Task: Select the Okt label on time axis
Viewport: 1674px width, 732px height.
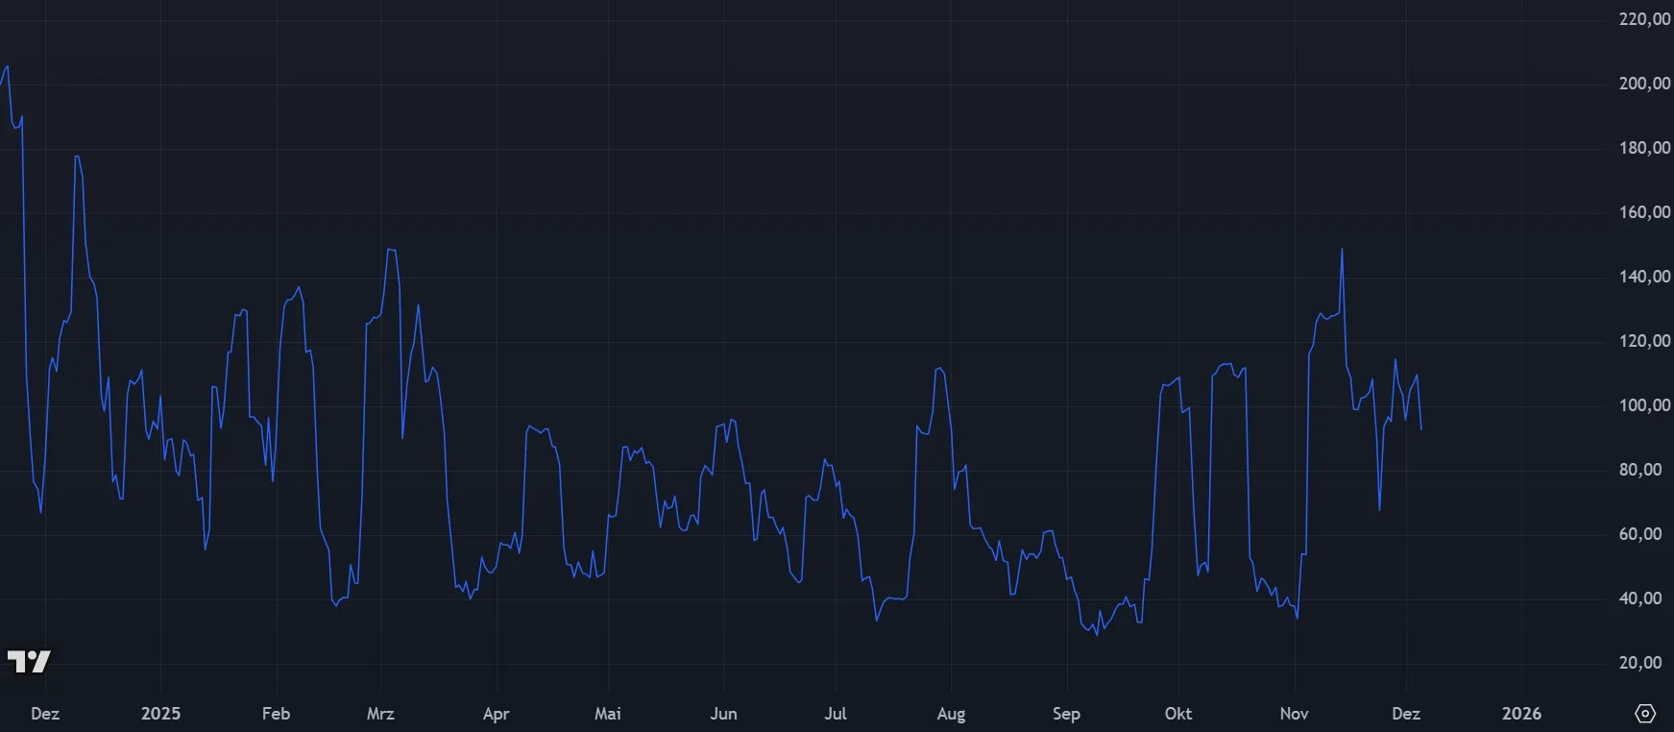Action: point(1178,714)
